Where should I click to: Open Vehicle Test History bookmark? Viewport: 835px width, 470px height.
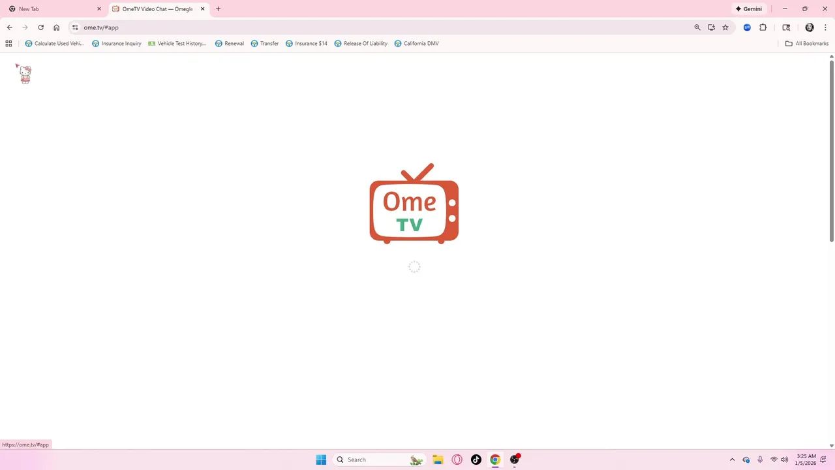tap(177, 44)
